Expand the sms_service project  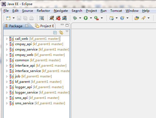point(7,103)
